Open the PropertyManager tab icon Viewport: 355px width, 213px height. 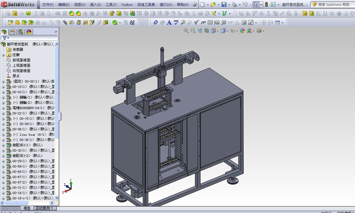12,32
